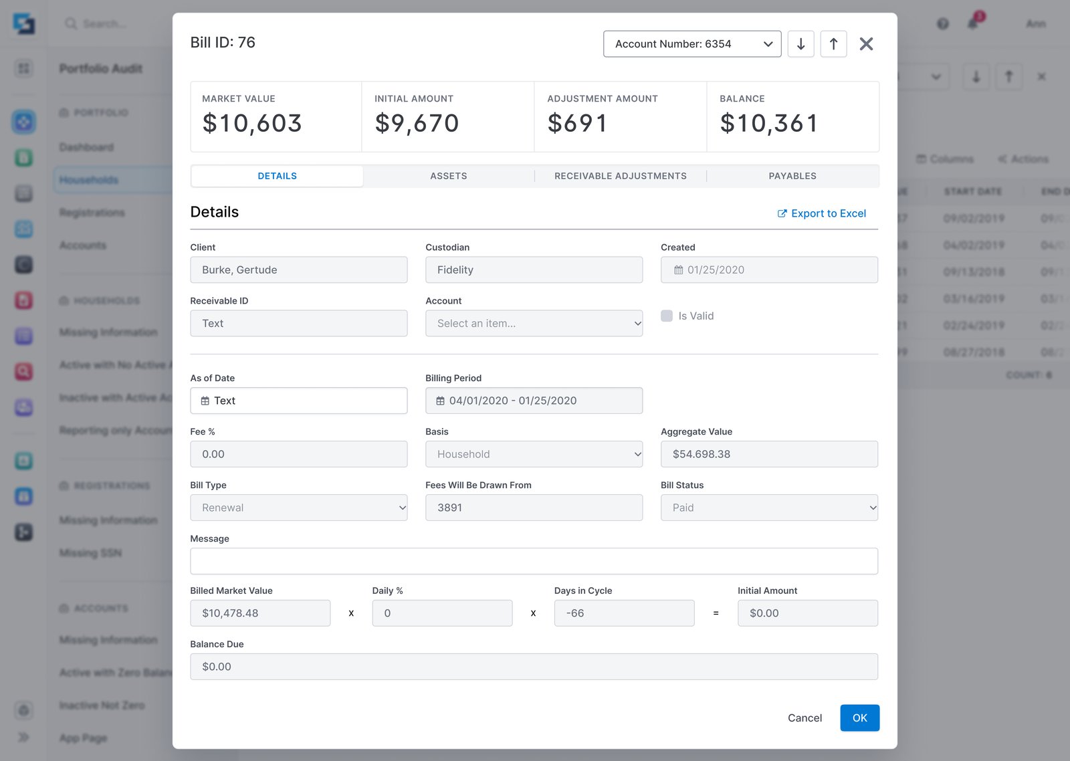Click the Receivable ID text field
The width and height of the screenshot is (1070, 761).
coord(298,323)
